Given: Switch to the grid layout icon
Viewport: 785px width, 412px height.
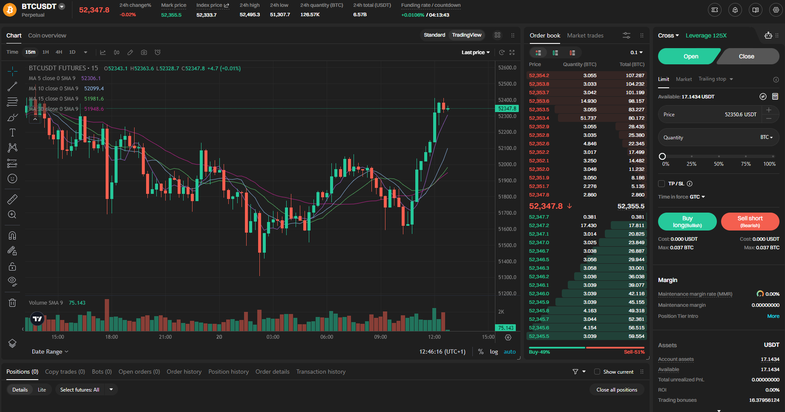Looking at the screenshot, I should 497,35.
